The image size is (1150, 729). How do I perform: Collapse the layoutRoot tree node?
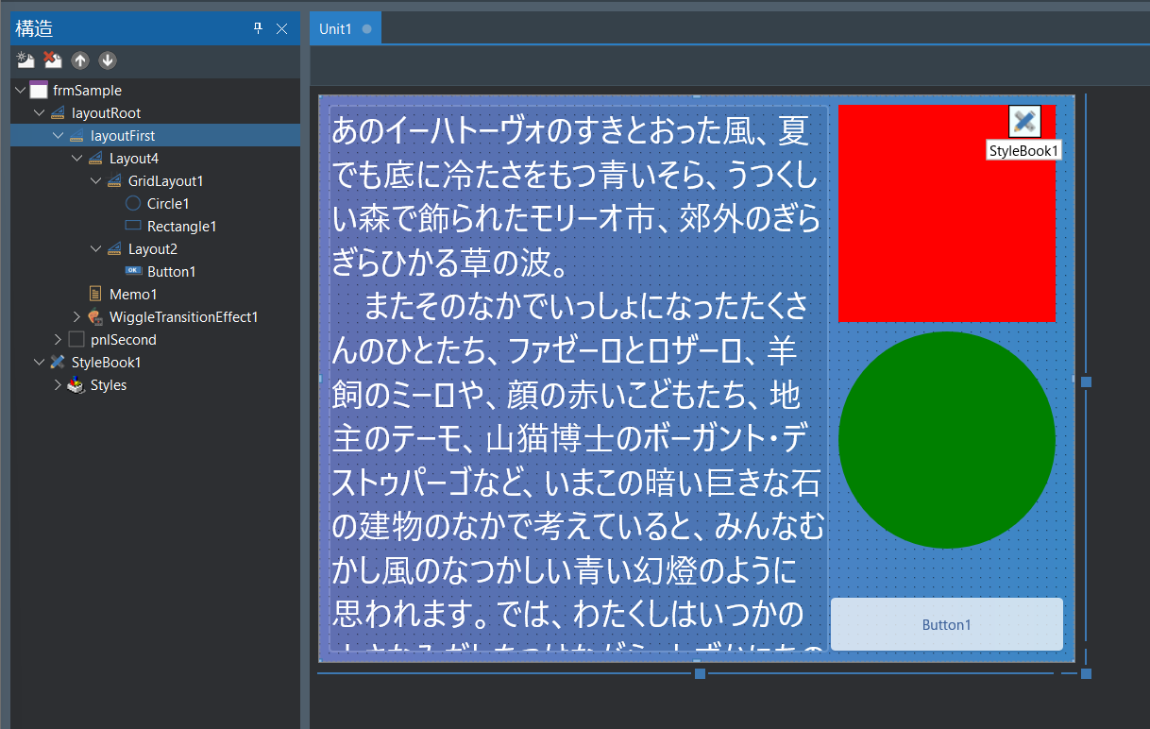tap(37, 112)
